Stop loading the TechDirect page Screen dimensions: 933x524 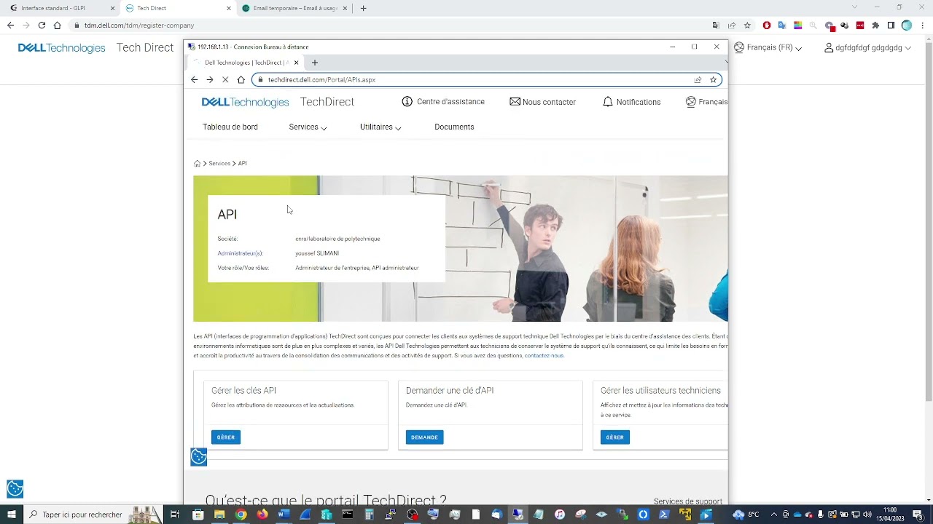[x=225, y=79]
